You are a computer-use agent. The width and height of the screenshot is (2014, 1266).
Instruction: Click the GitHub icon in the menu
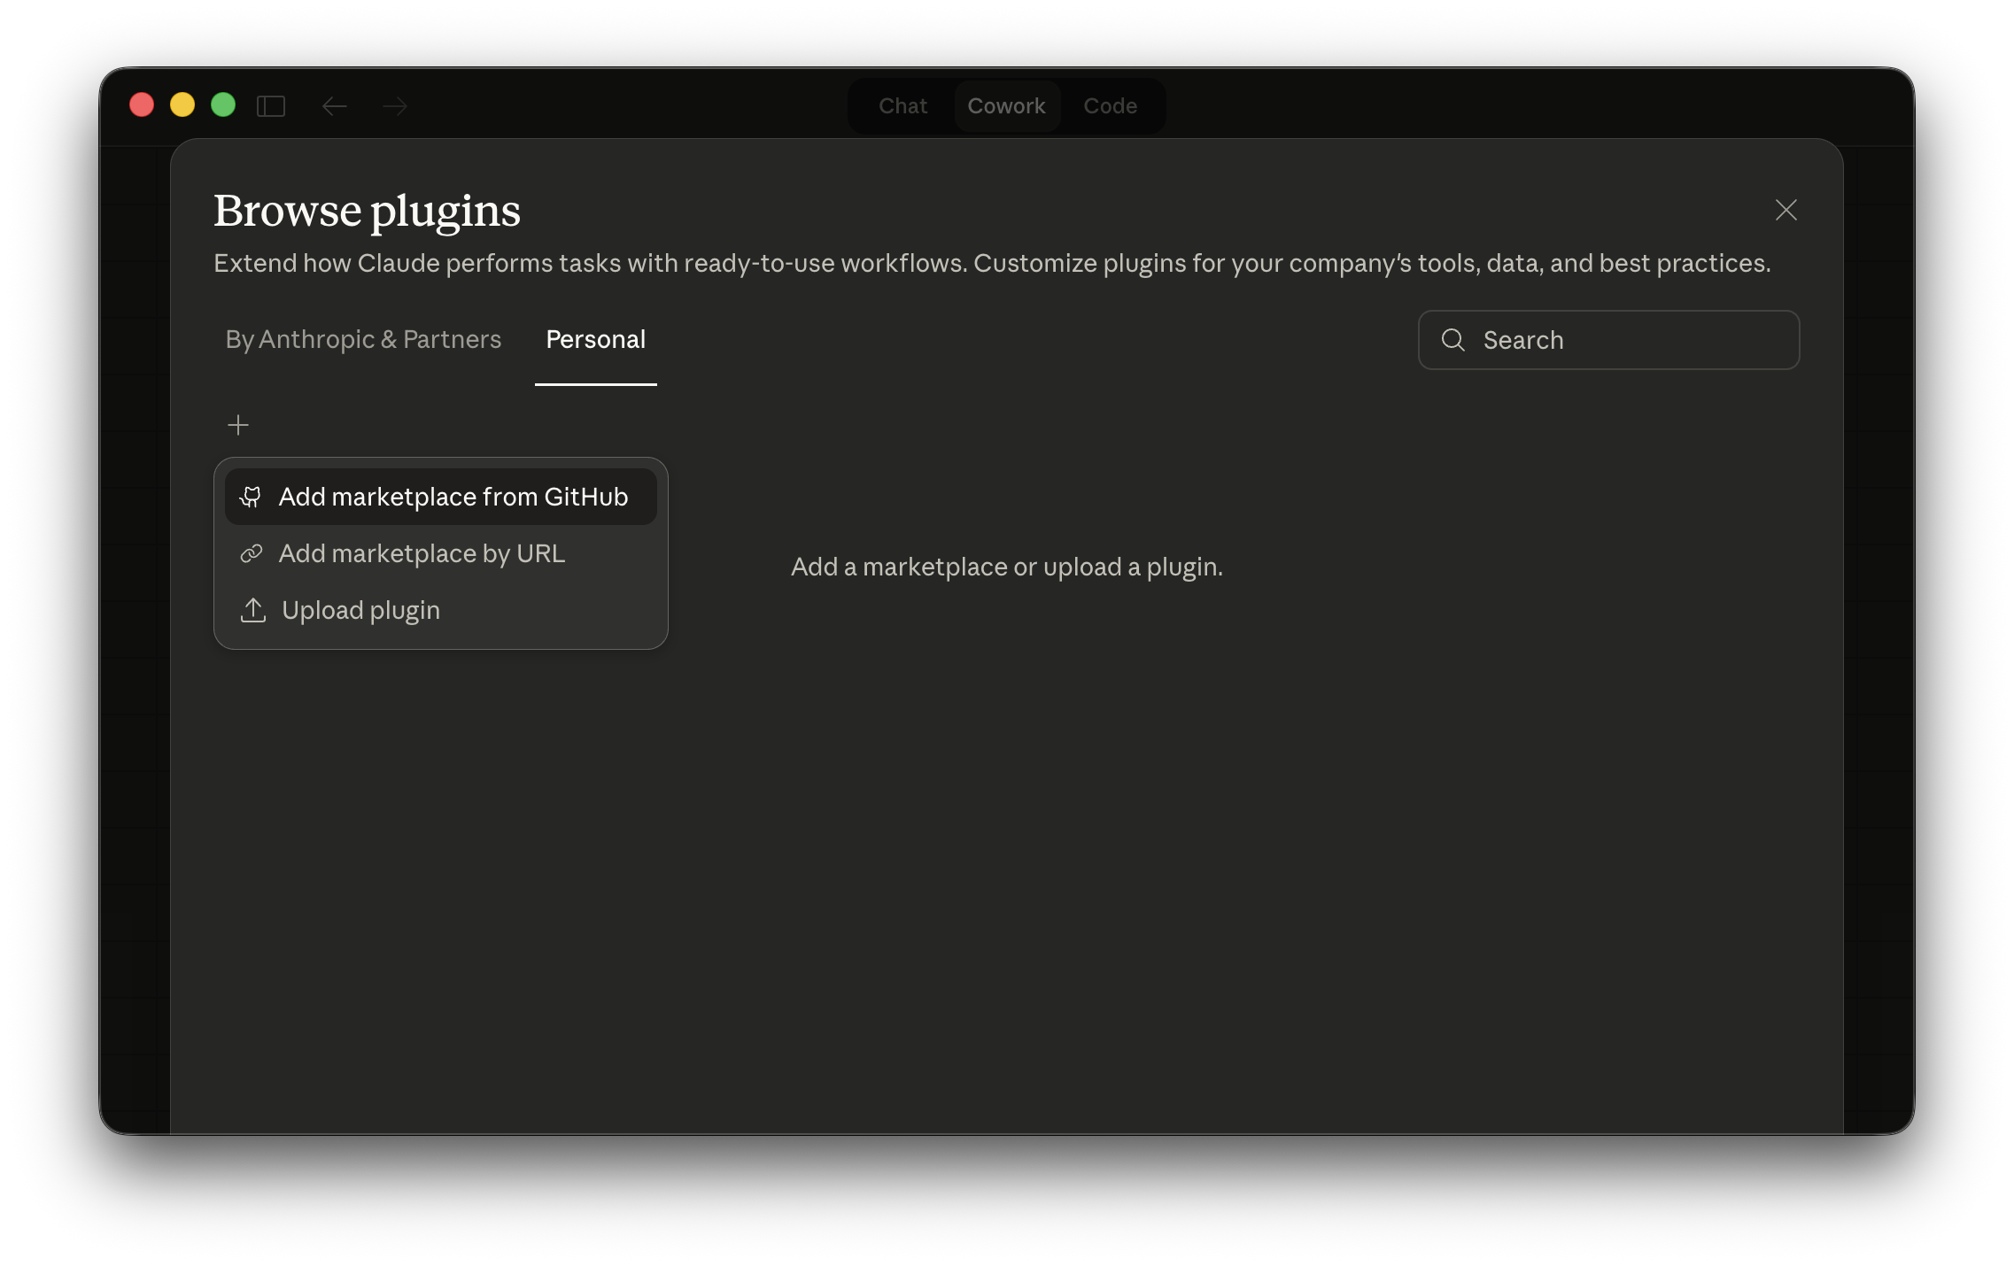coord(251,497)
